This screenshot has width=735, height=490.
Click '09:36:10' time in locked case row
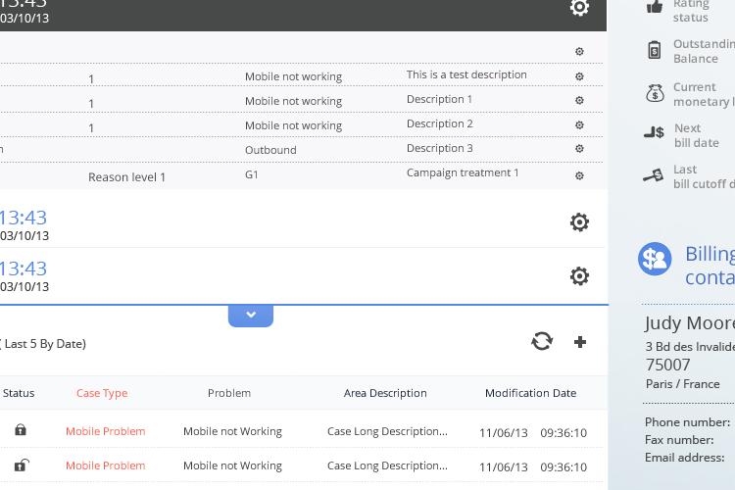563,433
